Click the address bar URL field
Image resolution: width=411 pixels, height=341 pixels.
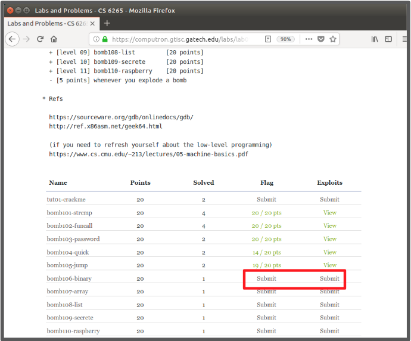coord(179,39)
